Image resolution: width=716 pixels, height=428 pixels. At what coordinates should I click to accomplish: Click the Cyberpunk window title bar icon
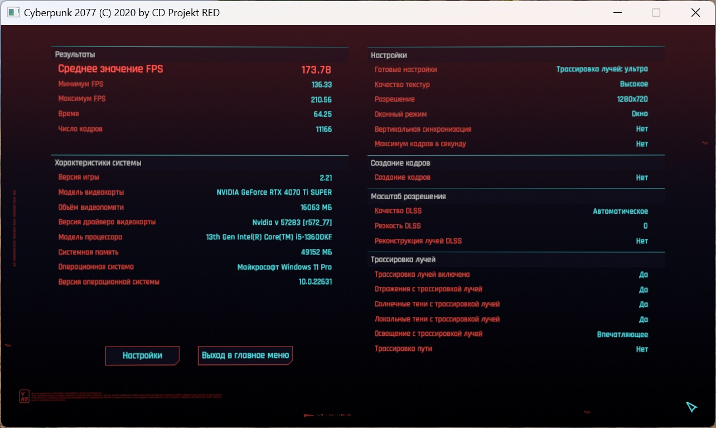pyautogui.click(x=13, y=12)
